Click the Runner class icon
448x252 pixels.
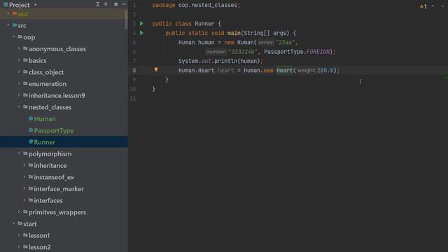tap(31, 141)
